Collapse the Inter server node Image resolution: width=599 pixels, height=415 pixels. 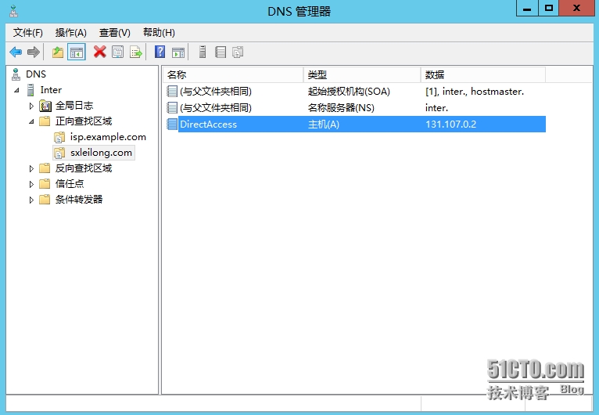pos(16,90)
